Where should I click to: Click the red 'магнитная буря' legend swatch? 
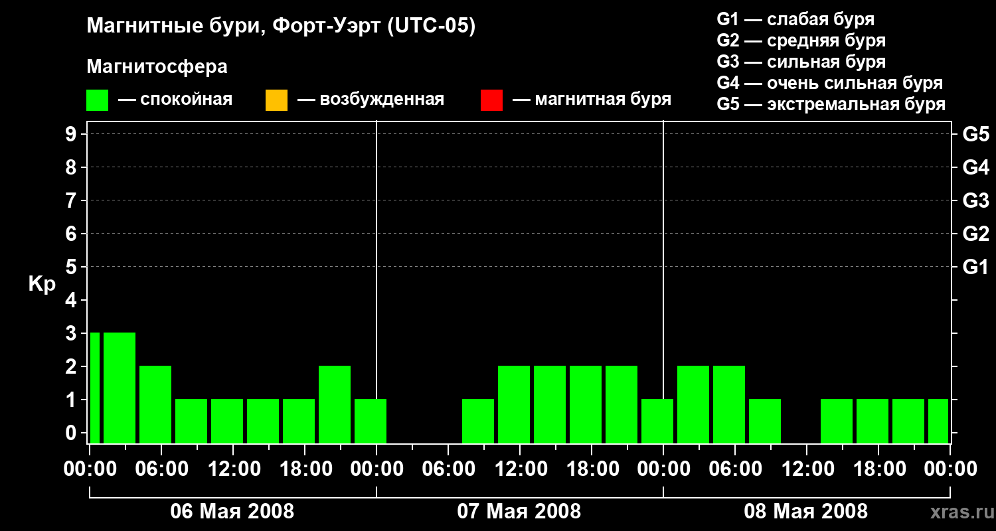pos(491,100)
